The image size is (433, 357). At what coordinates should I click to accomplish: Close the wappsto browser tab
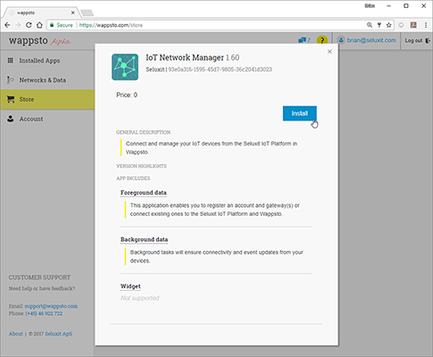coord(72,12)
